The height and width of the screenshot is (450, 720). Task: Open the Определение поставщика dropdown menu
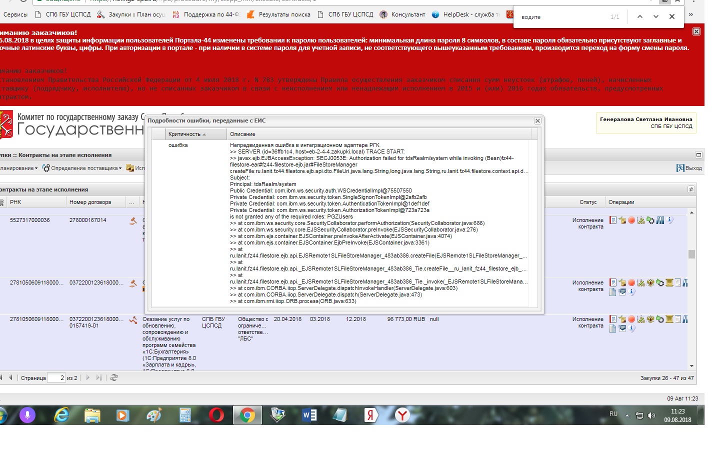point(82,168)
